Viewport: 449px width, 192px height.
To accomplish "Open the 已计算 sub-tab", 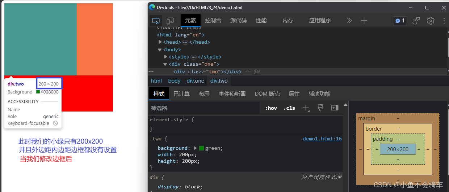I will click(x=181, y=94).
